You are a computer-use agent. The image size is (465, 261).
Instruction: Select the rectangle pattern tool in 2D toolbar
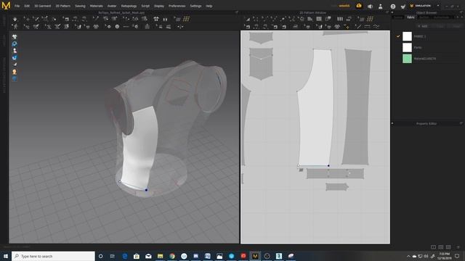click(x=319, y=19)
